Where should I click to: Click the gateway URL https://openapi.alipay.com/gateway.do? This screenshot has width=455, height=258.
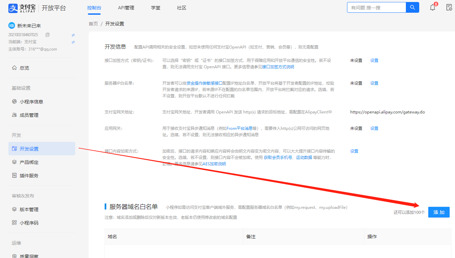387,112
